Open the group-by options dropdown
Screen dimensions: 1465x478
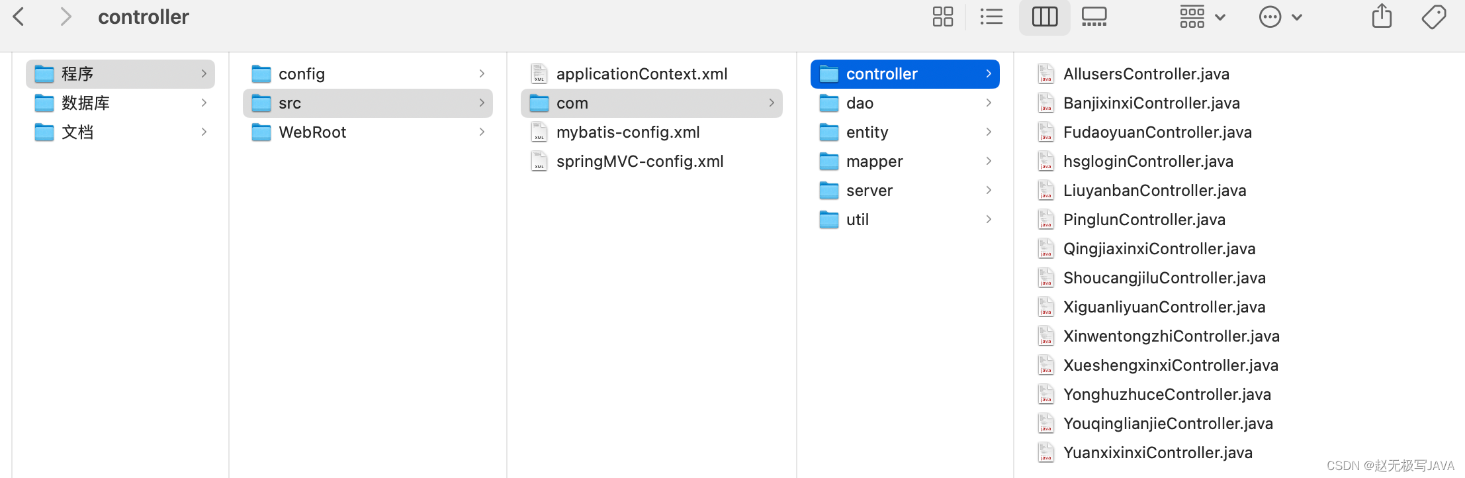1202,17
